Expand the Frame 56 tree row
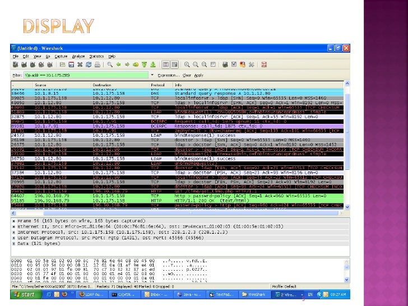Screen dimensions: 408x306 tap(13, 221)
